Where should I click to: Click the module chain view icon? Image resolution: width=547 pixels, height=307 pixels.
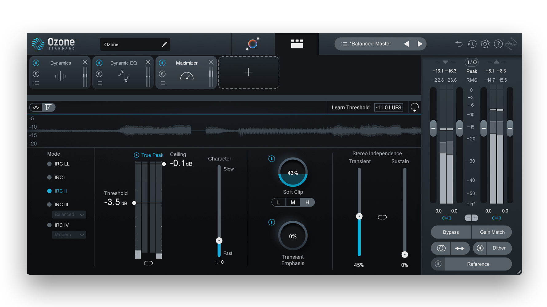tap(297, 44)
